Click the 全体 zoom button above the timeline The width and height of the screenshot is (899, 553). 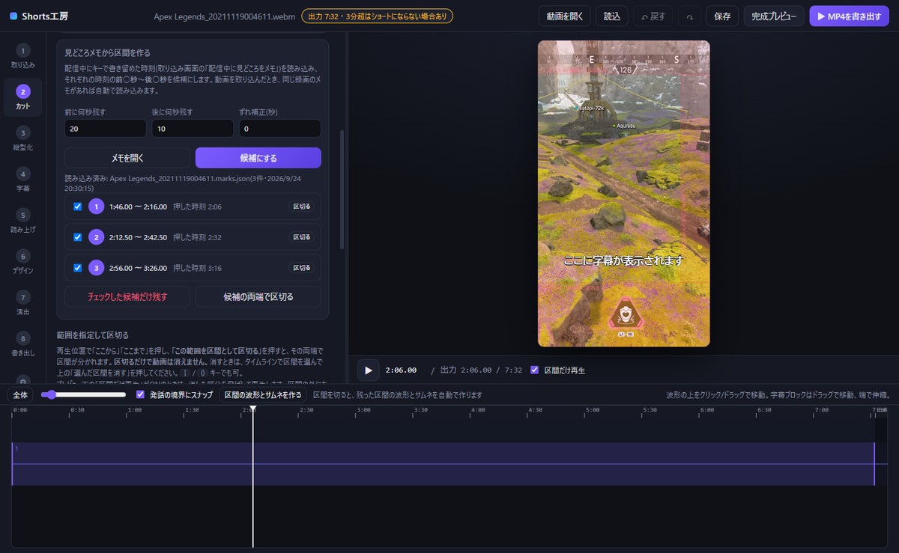(20, 394)
